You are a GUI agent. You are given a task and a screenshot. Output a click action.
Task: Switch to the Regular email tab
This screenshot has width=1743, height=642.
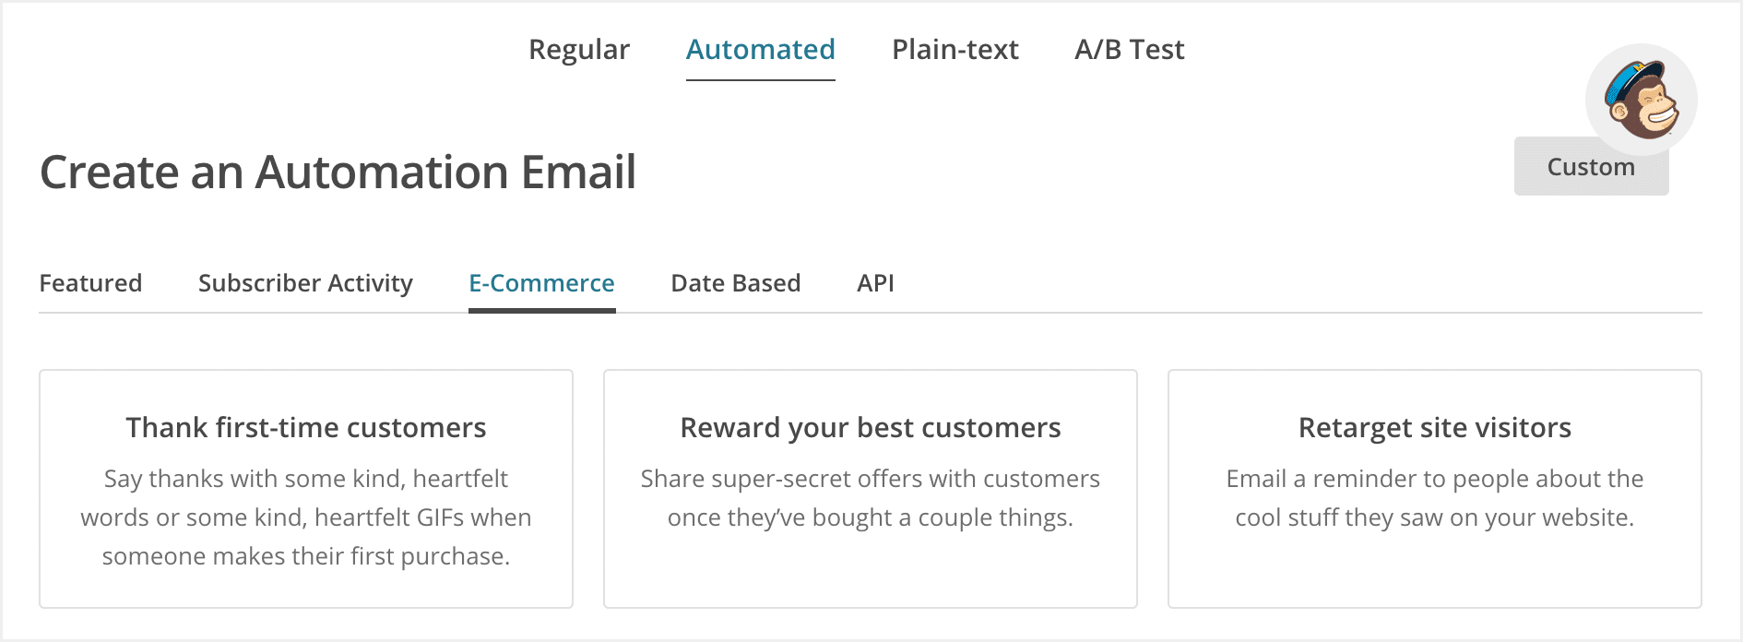[x=578, y=50]
